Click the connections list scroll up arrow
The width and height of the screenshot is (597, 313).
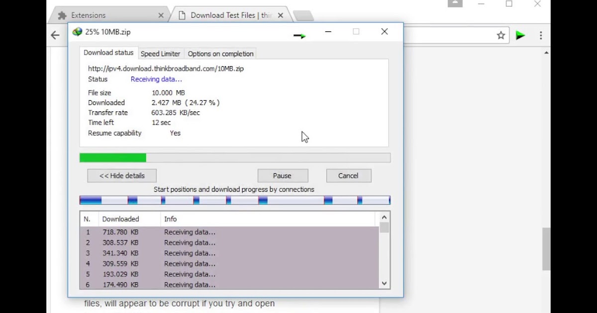[384, 217]
